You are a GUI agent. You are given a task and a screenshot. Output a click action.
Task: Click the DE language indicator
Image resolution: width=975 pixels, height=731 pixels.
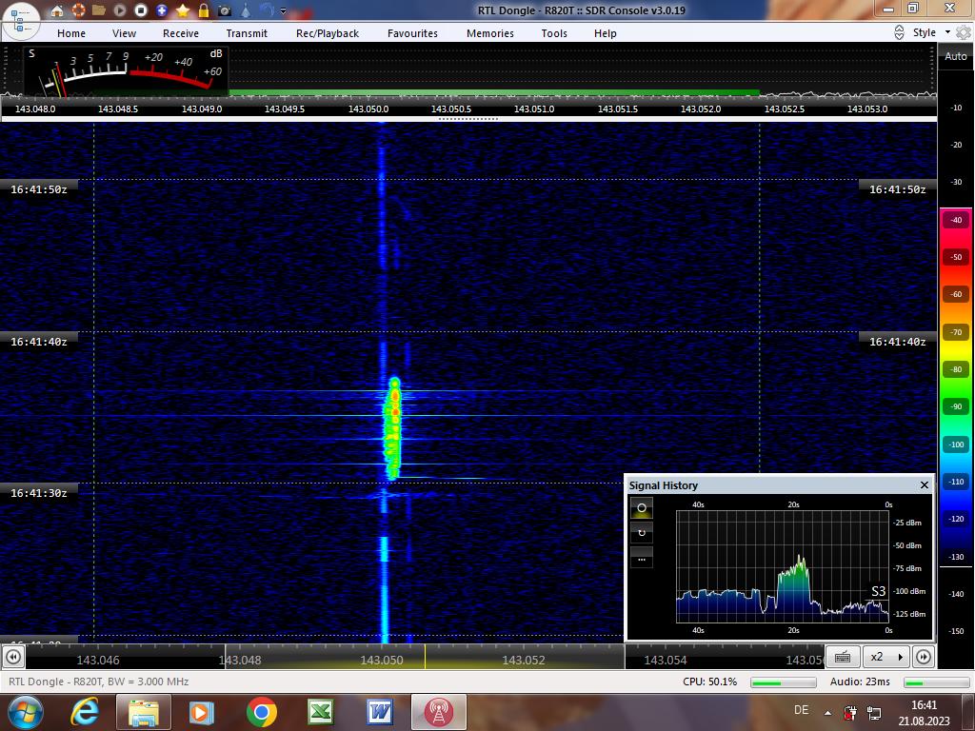pos(802,710)
